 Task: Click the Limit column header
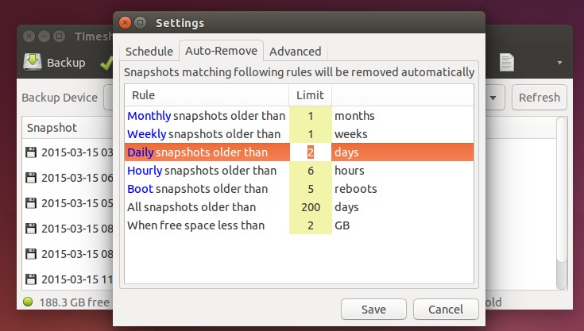310,95
